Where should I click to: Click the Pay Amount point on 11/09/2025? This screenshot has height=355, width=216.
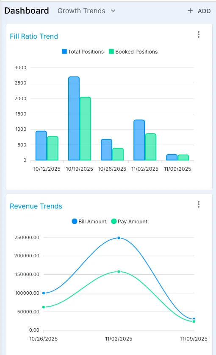(x=194, y=321)
